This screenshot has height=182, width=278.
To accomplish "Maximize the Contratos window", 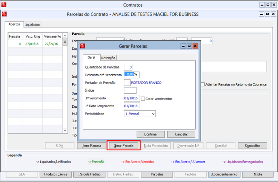I will [x=268, y=5].
